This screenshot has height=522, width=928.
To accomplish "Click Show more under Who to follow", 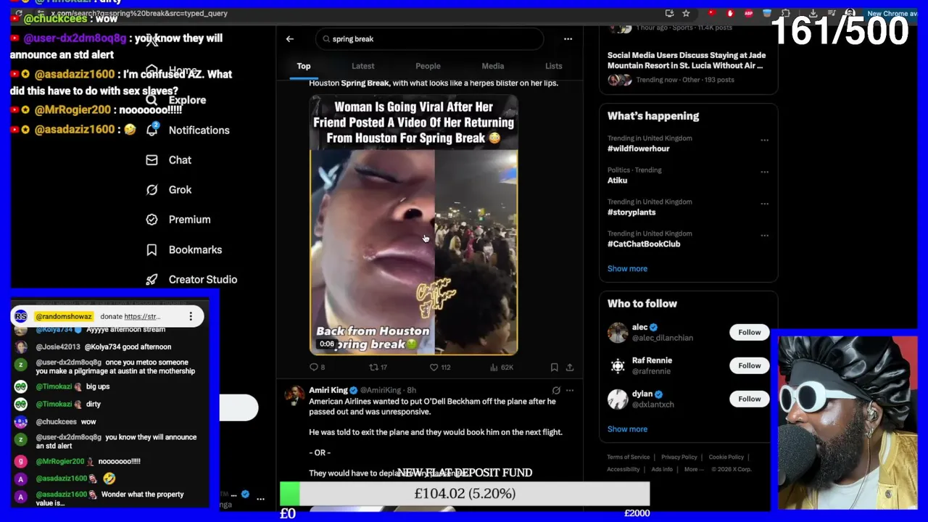I will point(627,429).
